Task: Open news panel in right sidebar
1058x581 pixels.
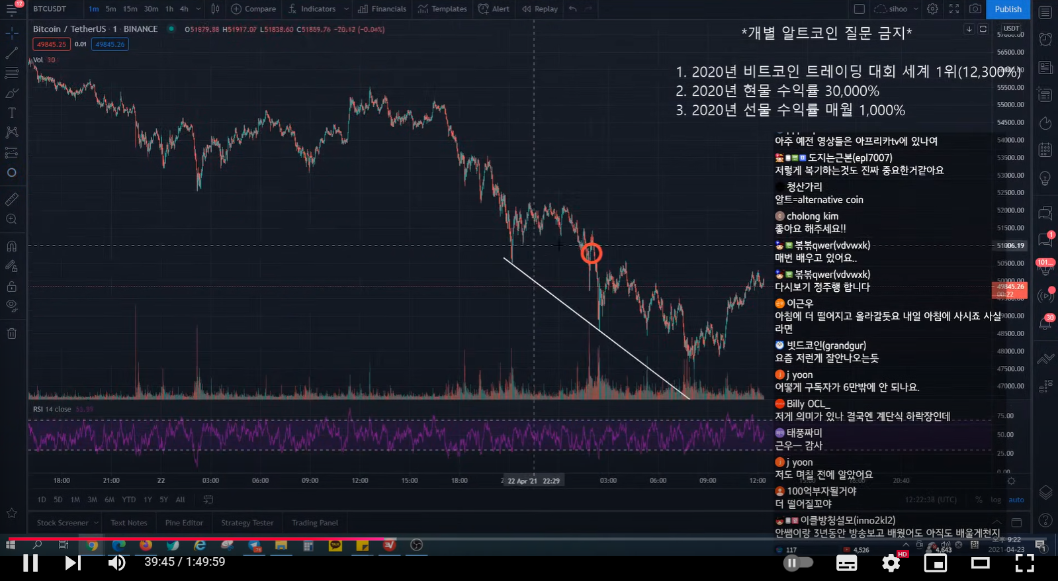Action: click(1045, 68)
